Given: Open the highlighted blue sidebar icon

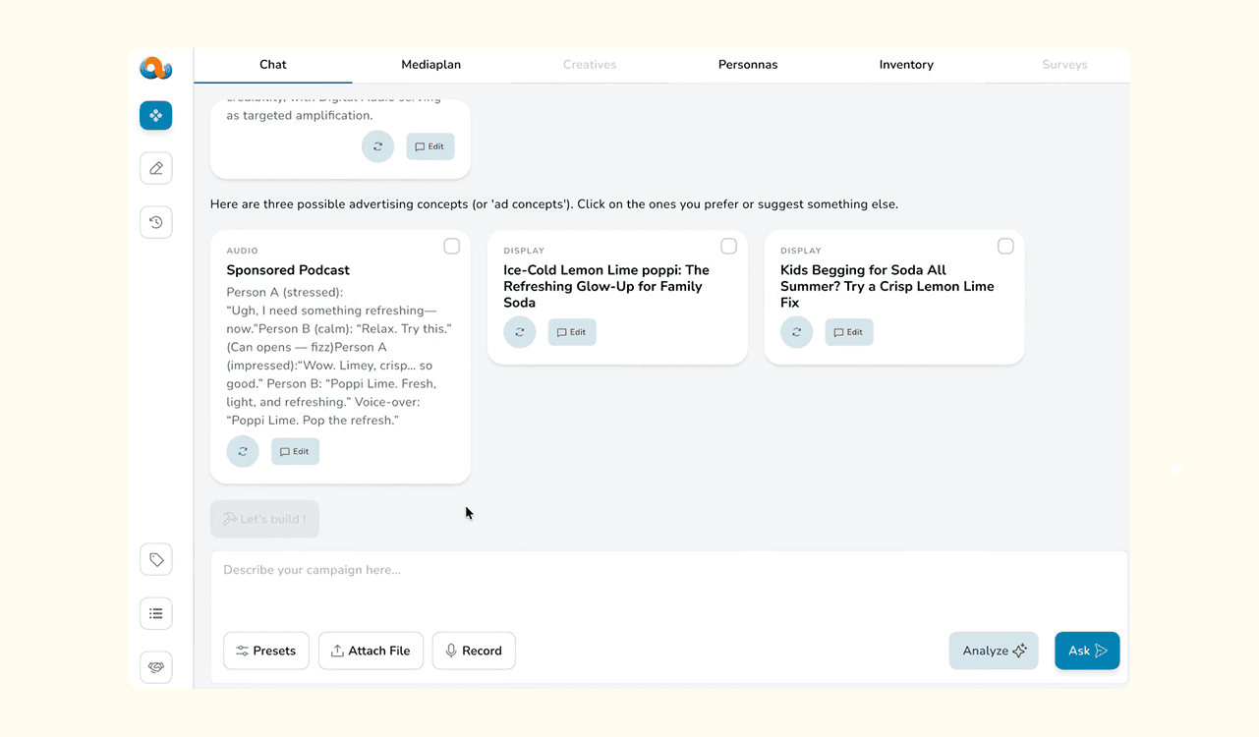Looking at the screenshot, I should coord(156,116).
